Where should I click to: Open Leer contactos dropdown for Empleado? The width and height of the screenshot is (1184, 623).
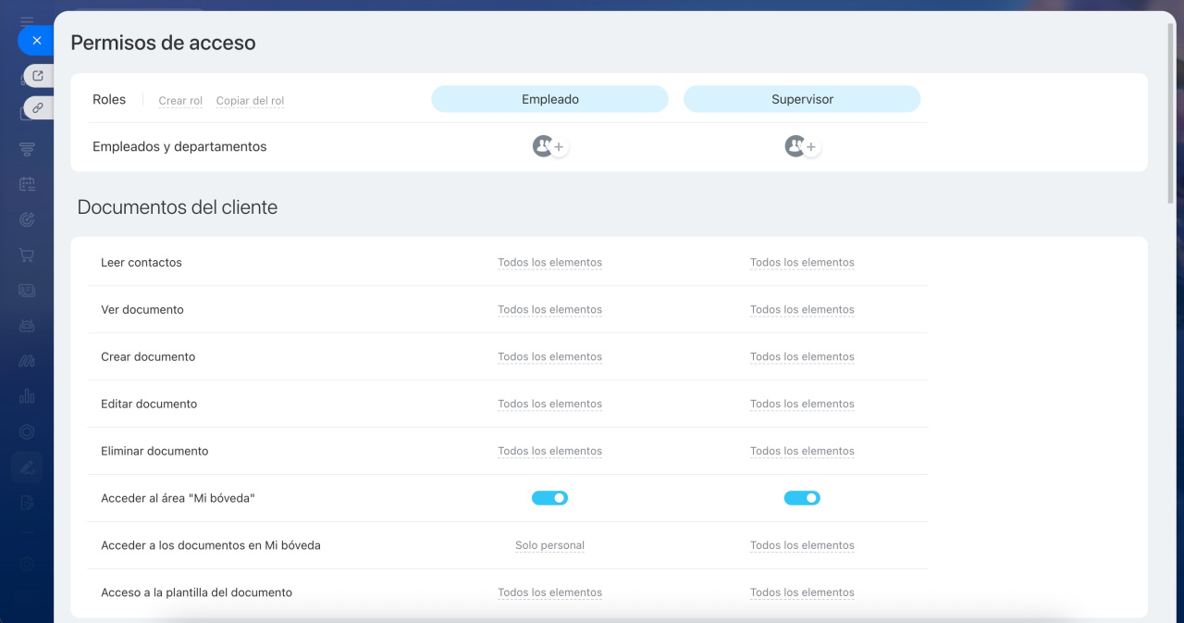(x=549, y=263)
